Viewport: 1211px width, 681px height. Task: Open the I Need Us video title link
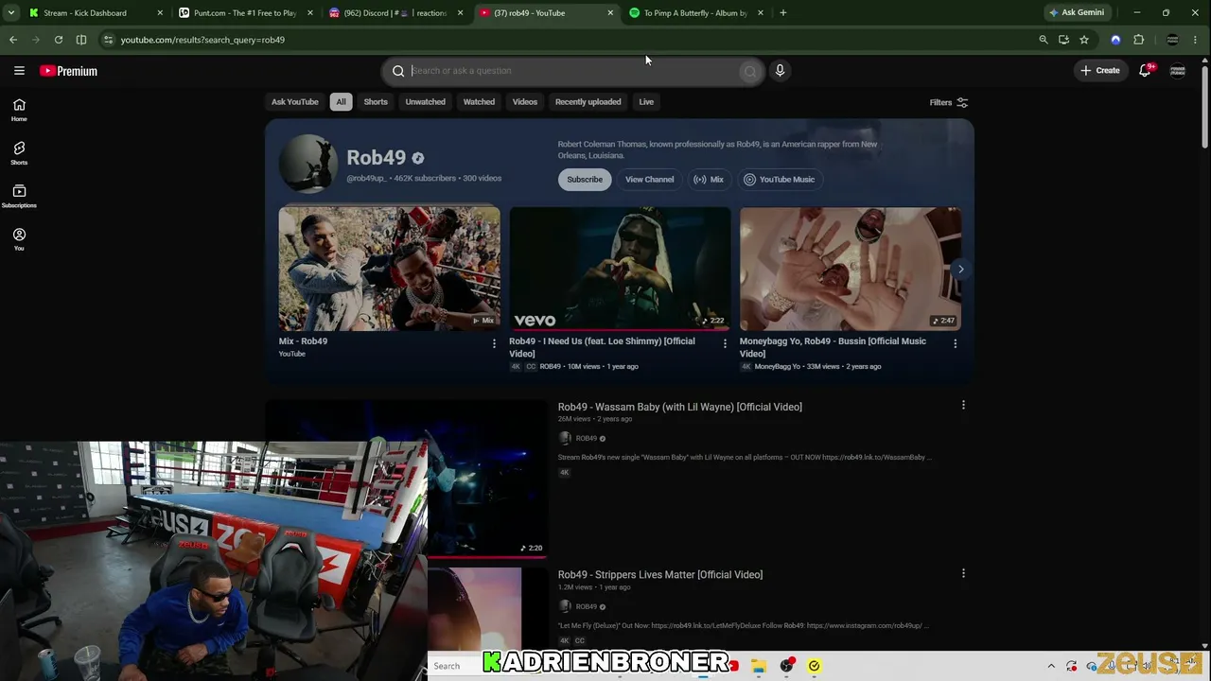(602, 347)
